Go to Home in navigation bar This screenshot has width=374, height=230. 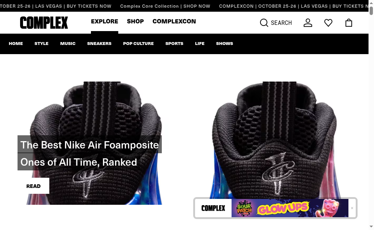[16, 44]
